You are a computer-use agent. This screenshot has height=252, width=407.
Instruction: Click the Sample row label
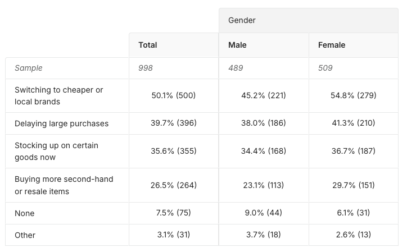29,68
